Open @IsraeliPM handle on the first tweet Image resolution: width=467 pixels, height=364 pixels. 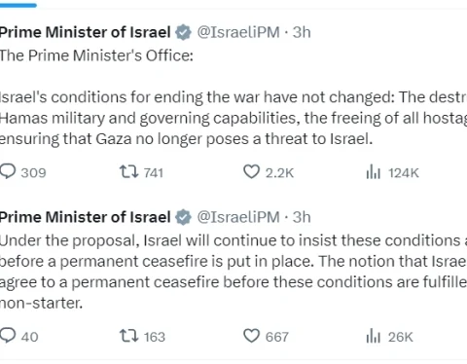[238, 32]
